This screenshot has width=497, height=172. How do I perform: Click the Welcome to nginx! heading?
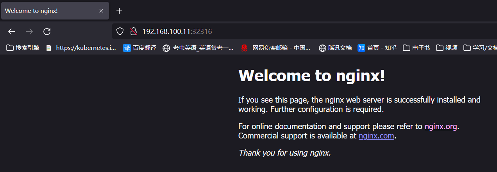(x=312, y=75)
